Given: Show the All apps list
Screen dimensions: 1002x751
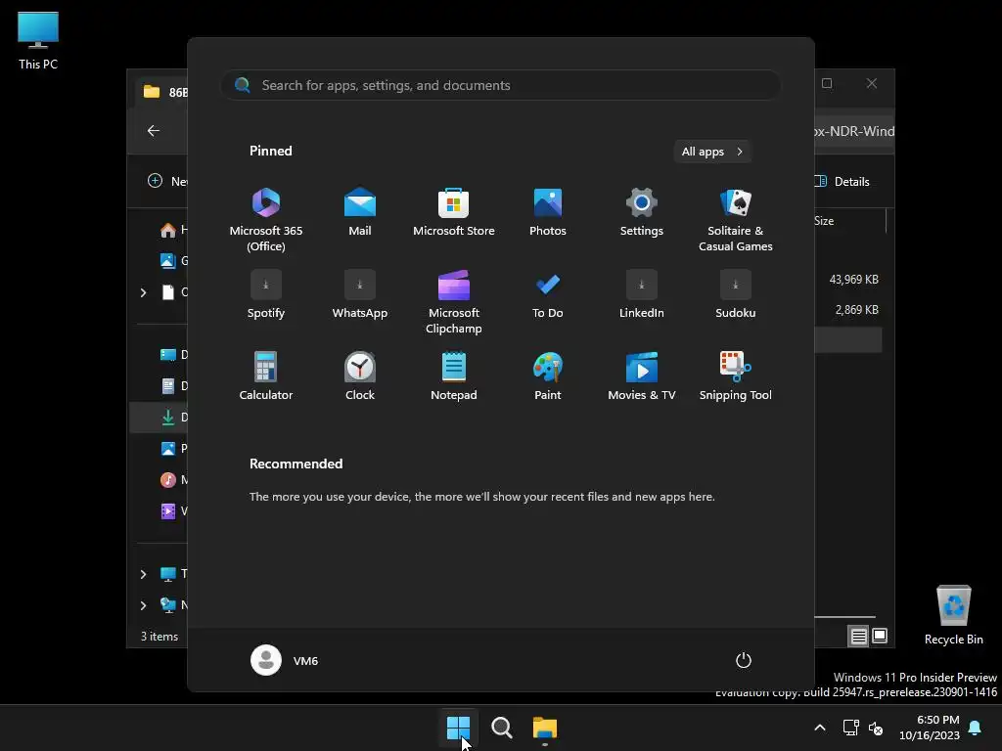Looking at the screenshot, I should (x=712, y=152).
